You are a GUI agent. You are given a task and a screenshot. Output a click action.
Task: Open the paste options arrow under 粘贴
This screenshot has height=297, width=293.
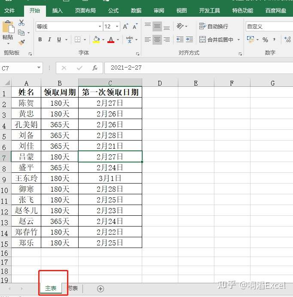pos(8,43)
